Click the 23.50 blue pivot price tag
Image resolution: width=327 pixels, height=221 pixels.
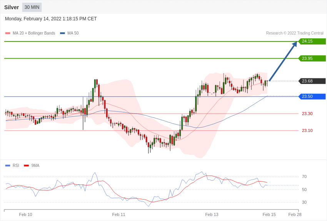point(312,96)
